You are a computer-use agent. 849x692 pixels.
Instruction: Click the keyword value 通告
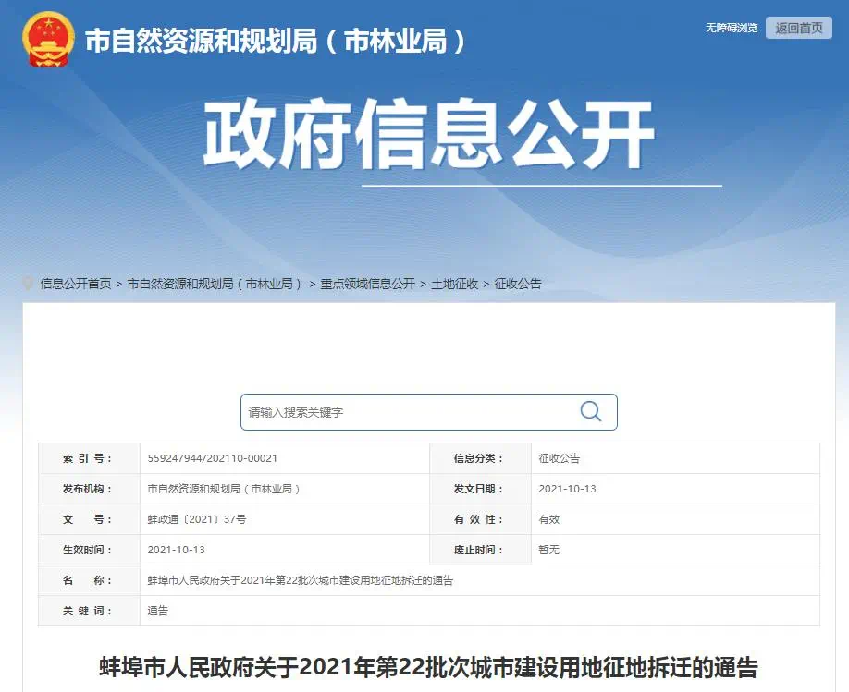[157, 611]
